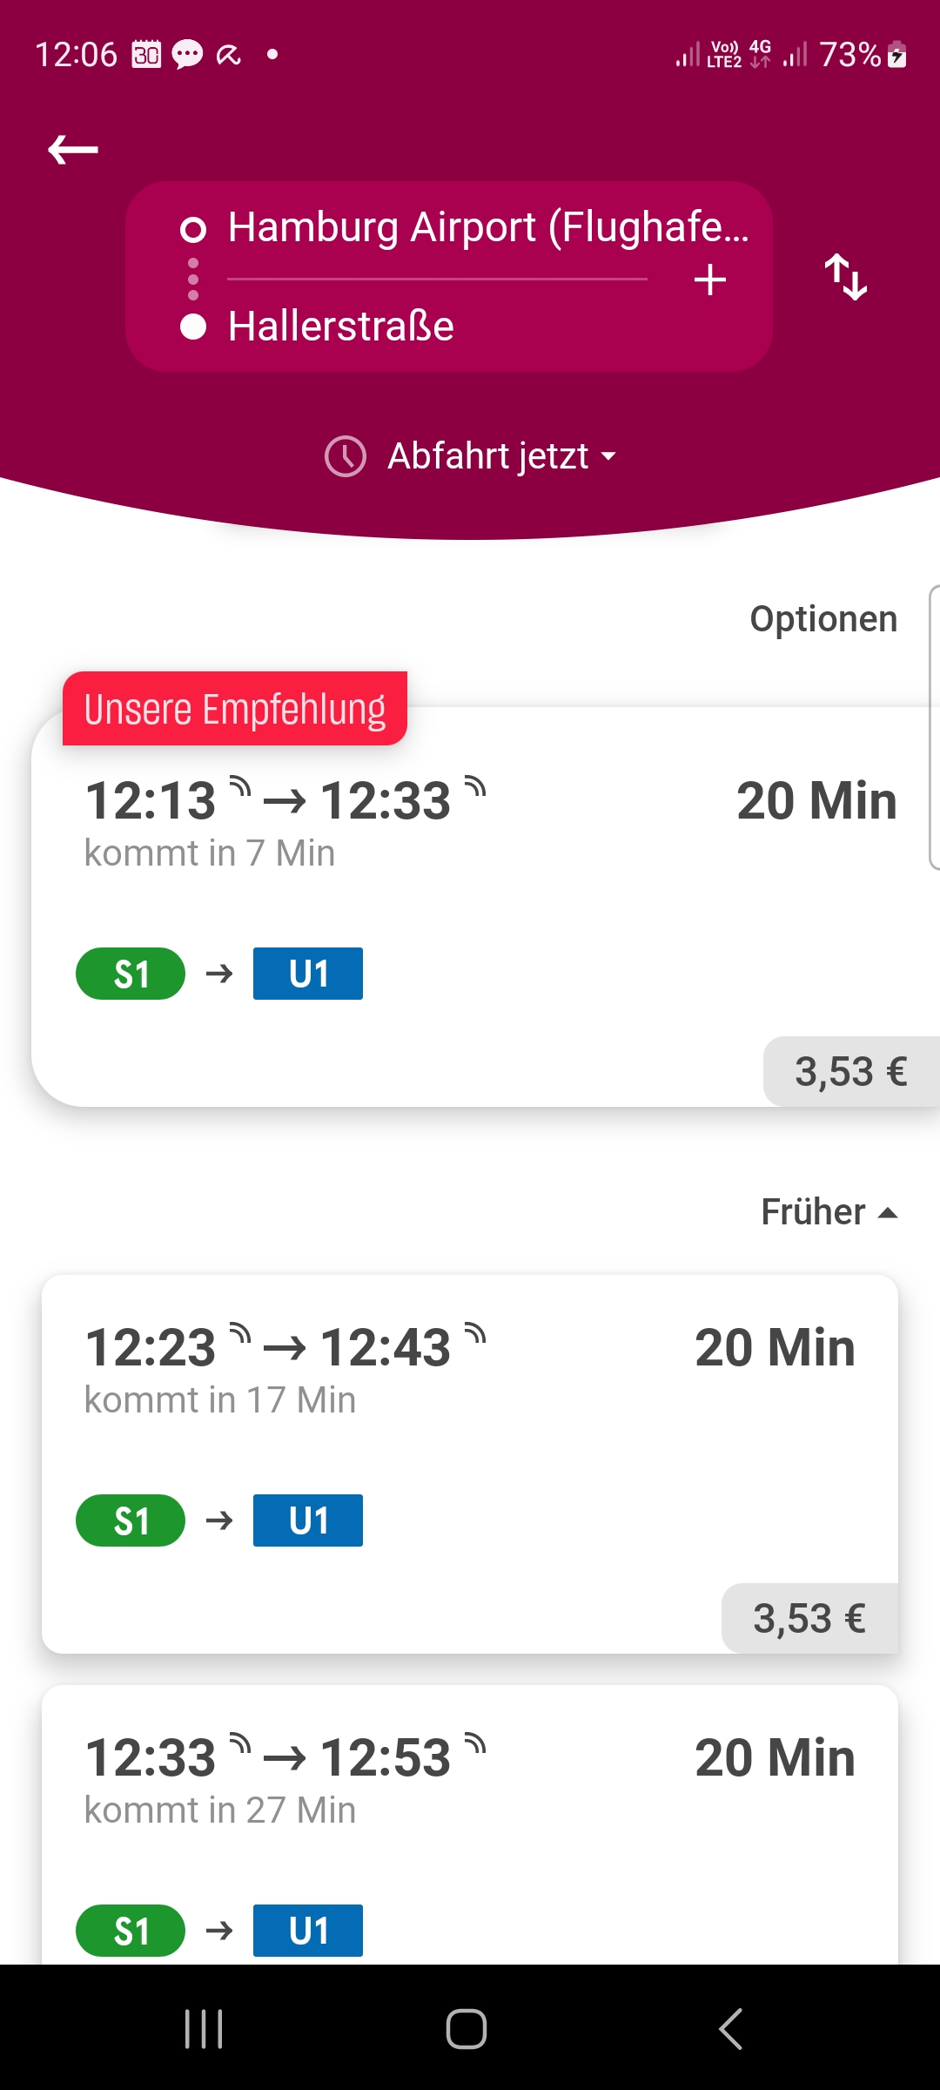The image size is (940, 2090).
Task: Tap the S1 badge on the 12:23 trip
Action: coord(131,1520)
